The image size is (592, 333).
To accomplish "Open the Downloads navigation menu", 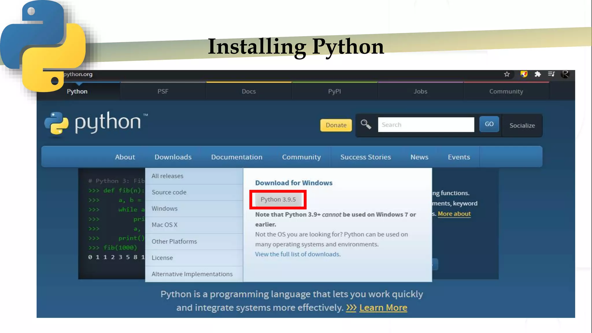I will 173,157.
